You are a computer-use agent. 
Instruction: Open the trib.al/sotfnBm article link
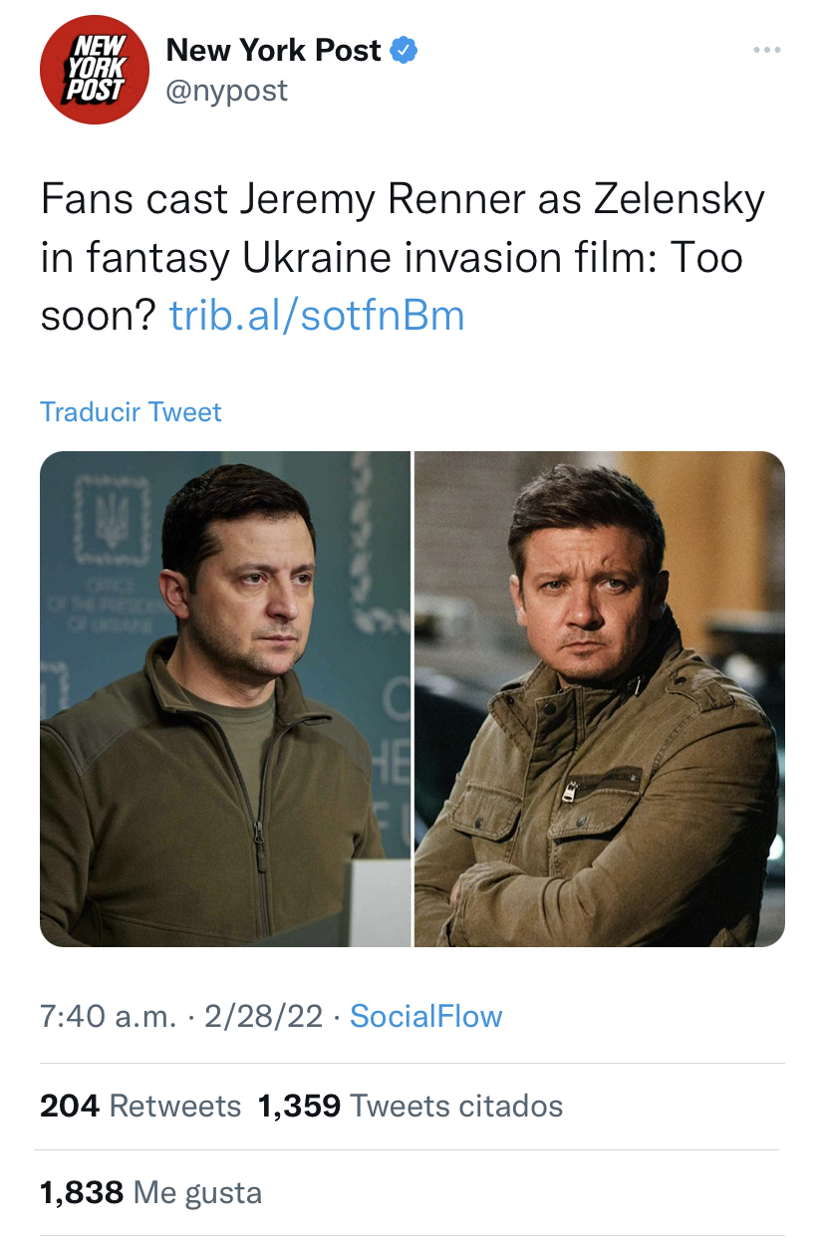coord(317,316)
